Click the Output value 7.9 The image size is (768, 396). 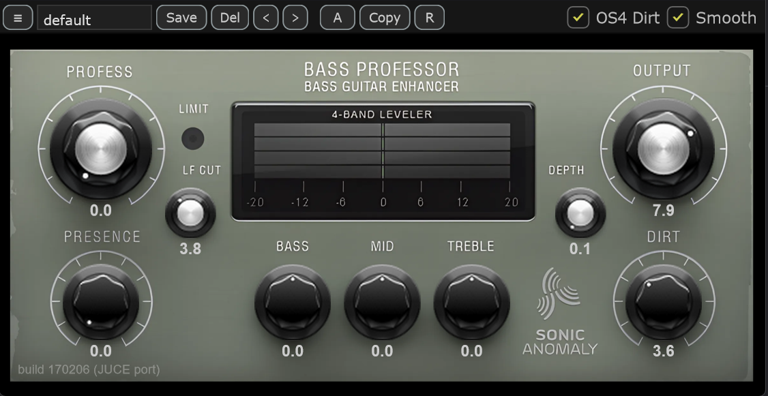[x=663, y=211]
